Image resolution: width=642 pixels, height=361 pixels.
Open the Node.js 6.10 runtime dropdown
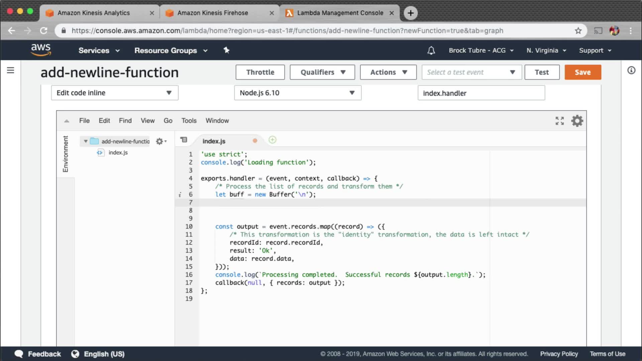tap(297, 93)
